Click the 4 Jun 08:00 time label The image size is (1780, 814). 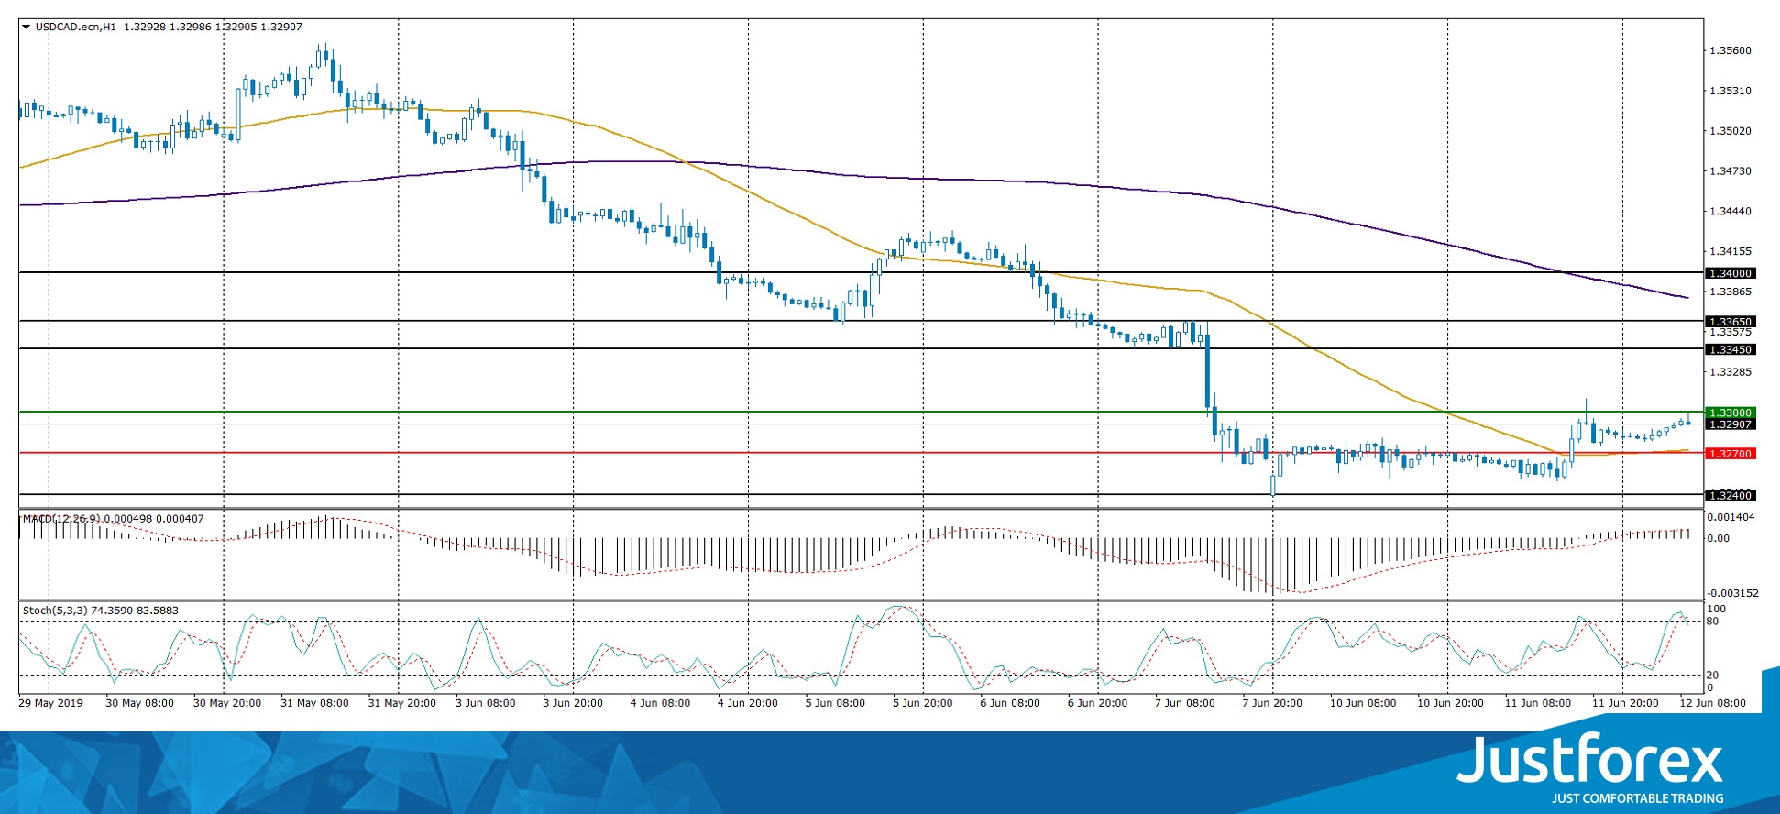[660, 704]
